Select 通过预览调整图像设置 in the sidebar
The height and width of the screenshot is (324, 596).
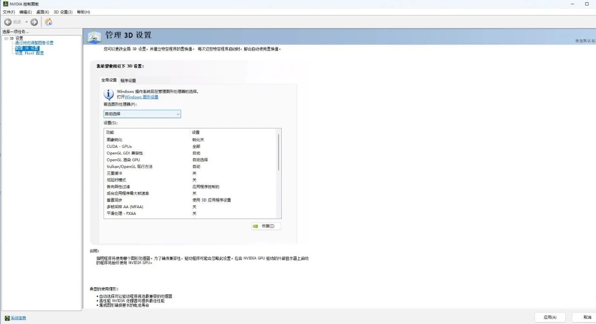[x=34, y=42]
